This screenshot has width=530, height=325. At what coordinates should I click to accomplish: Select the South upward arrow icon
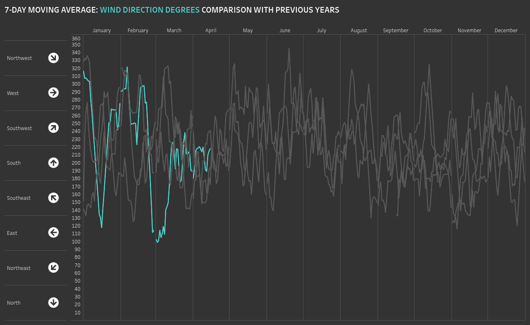click(53, 163)
